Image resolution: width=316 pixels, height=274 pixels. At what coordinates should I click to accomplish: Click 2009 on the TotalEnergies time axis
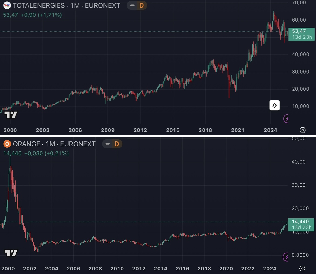[x=108, y=130]
